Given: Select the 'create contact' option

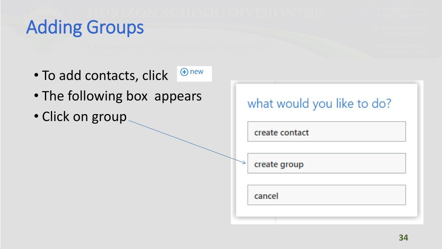Looking at the screenshot, I should 326,131.
